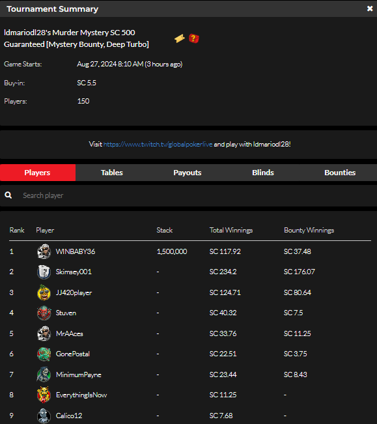Viewport: 377px width, 424px height.
Task: Click bounty winnings SC 80.64
Action: (x=298, y=292)
